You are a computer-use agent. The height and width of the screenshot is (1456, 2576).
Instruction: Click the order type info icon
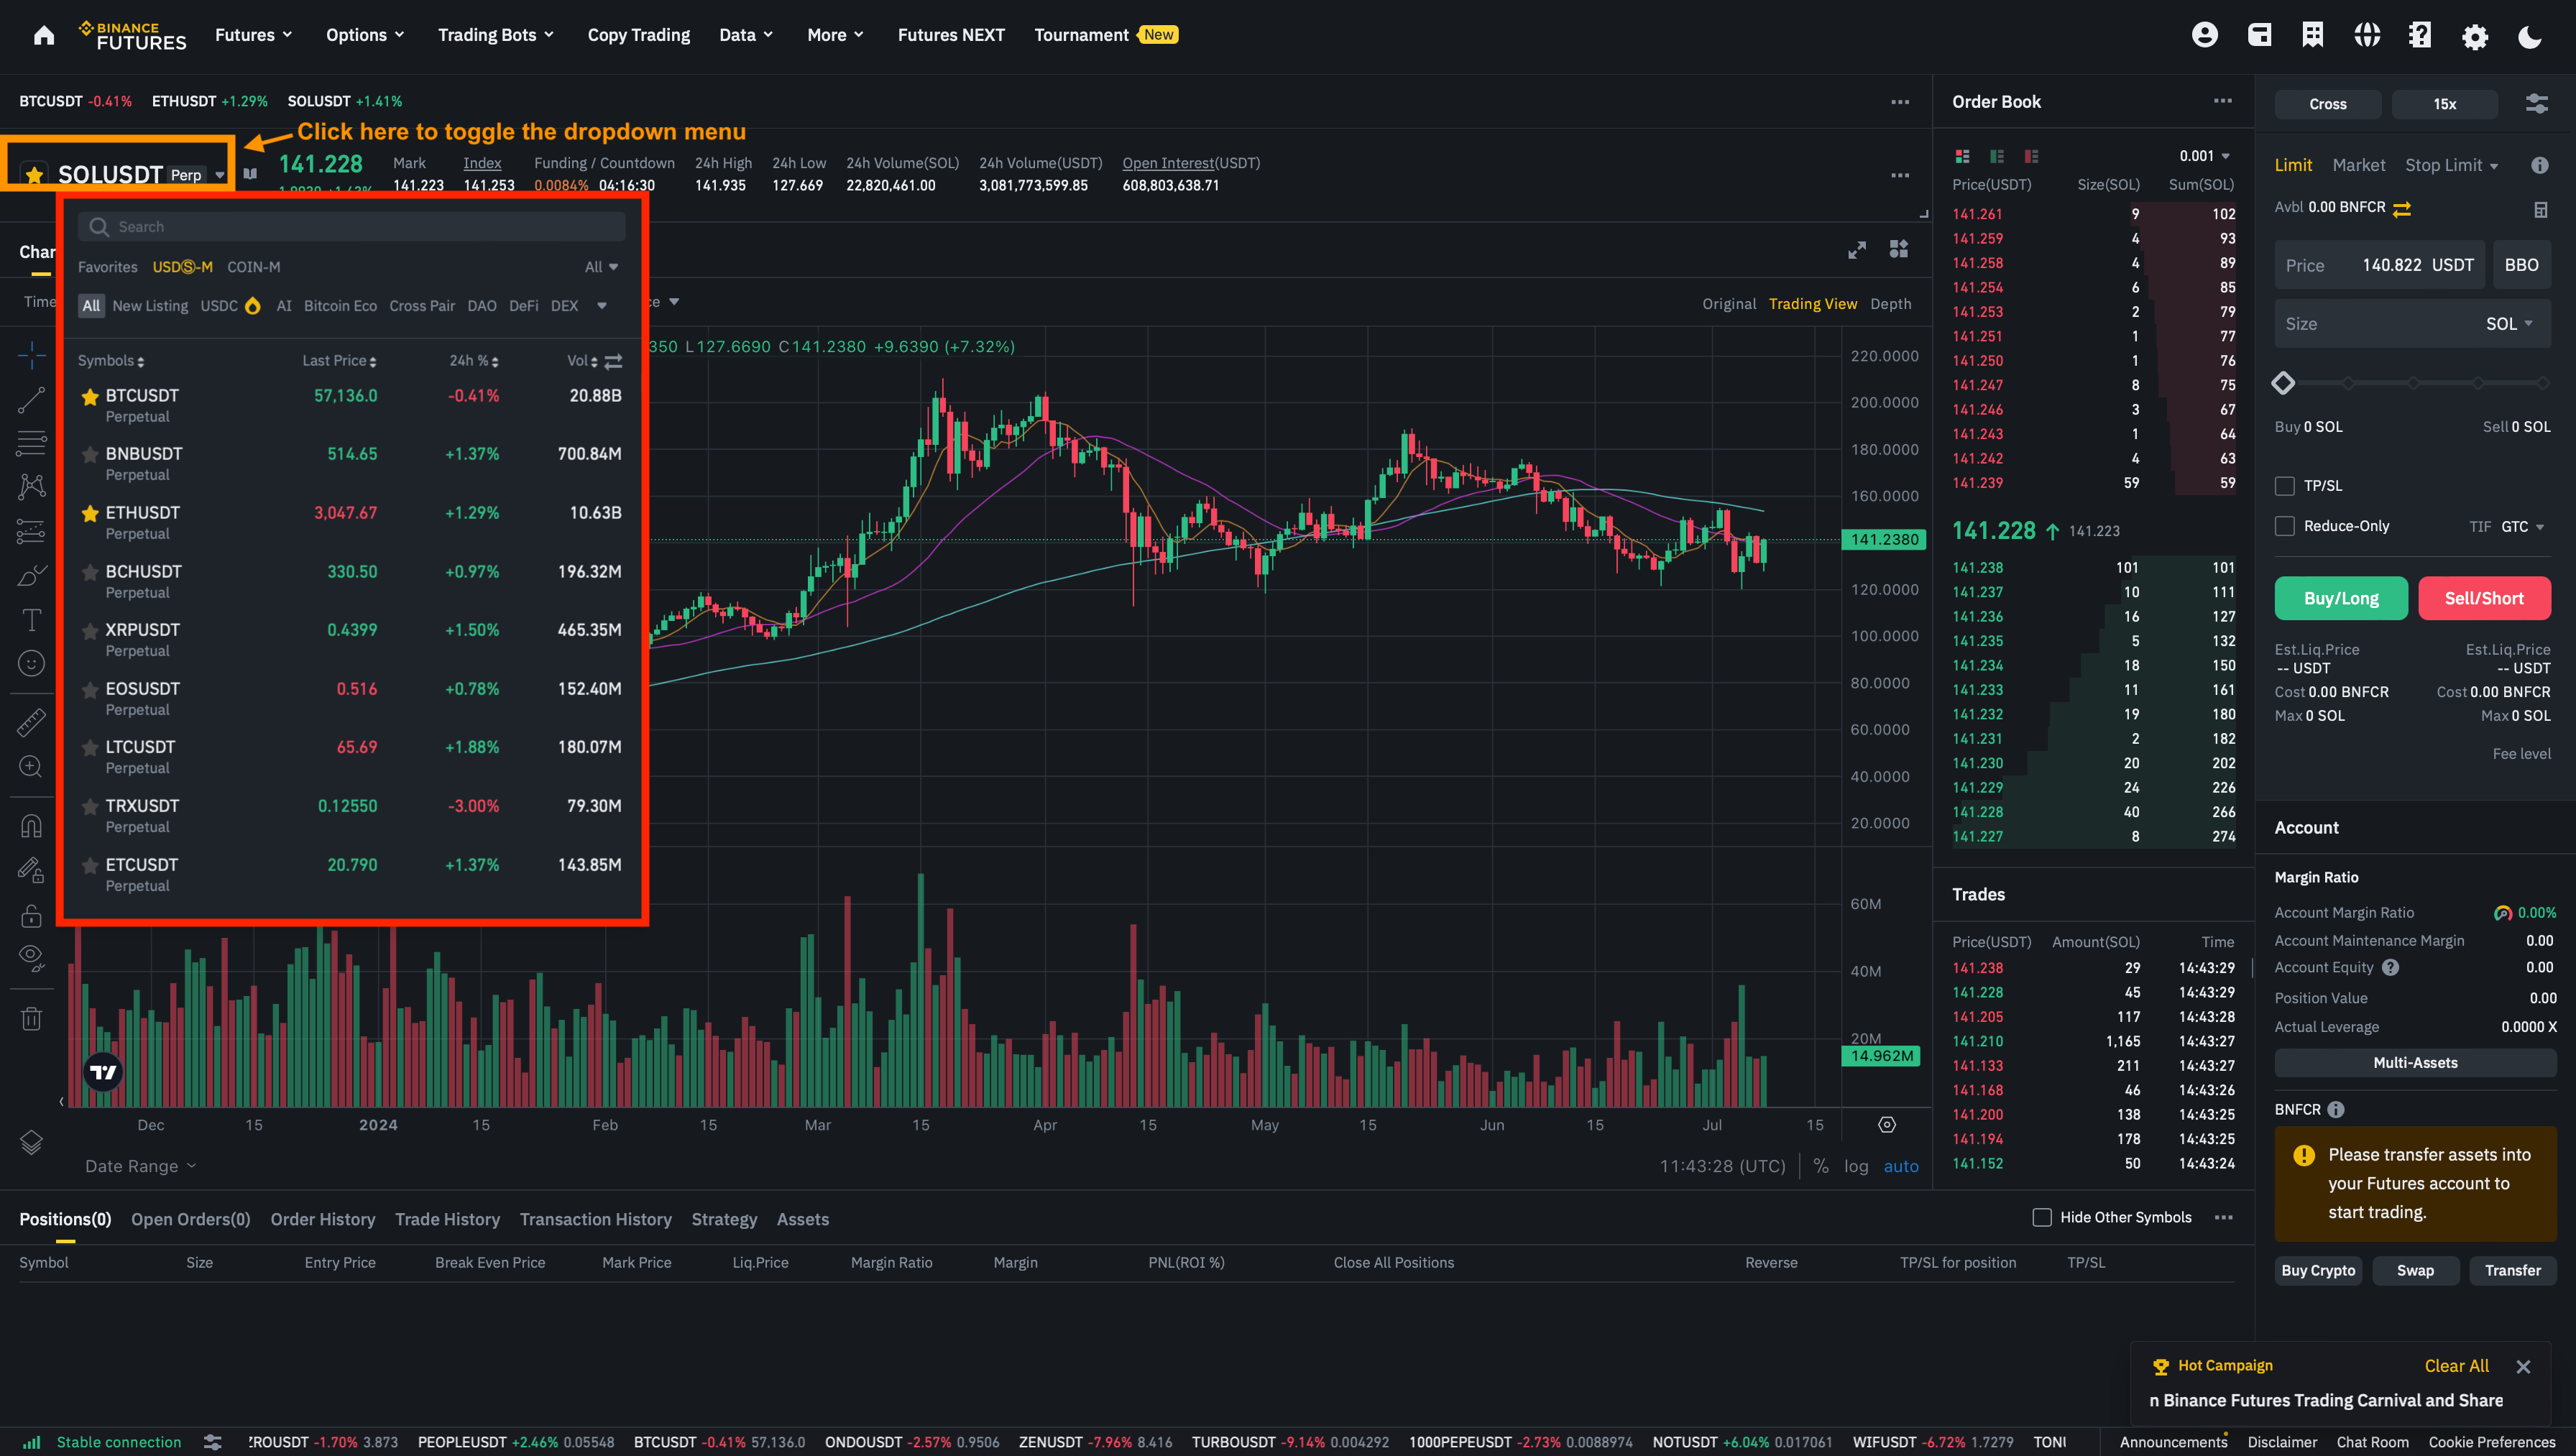click(x=2540, y=165)
